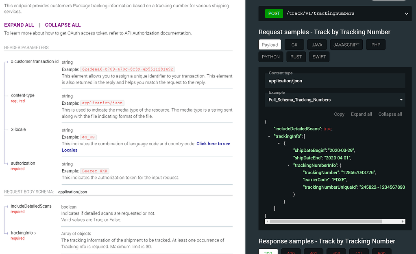Click the COLLAPSE ALL link
Viewport: 416px width, 254px height.
click(63, 25)
